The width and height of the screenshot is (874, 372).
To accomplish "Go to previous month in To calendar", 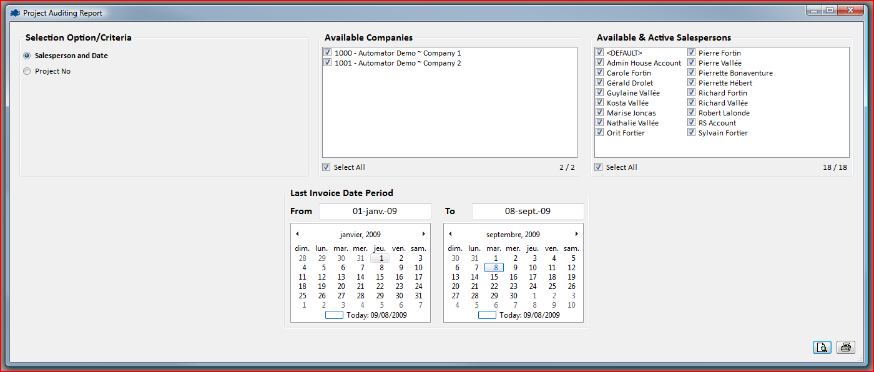I will click(x=450, y=234).
